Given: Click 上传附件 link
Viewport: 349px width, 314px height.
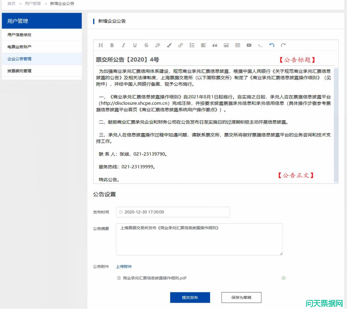Looking at the screenshot, I should [x=124, y=267].
